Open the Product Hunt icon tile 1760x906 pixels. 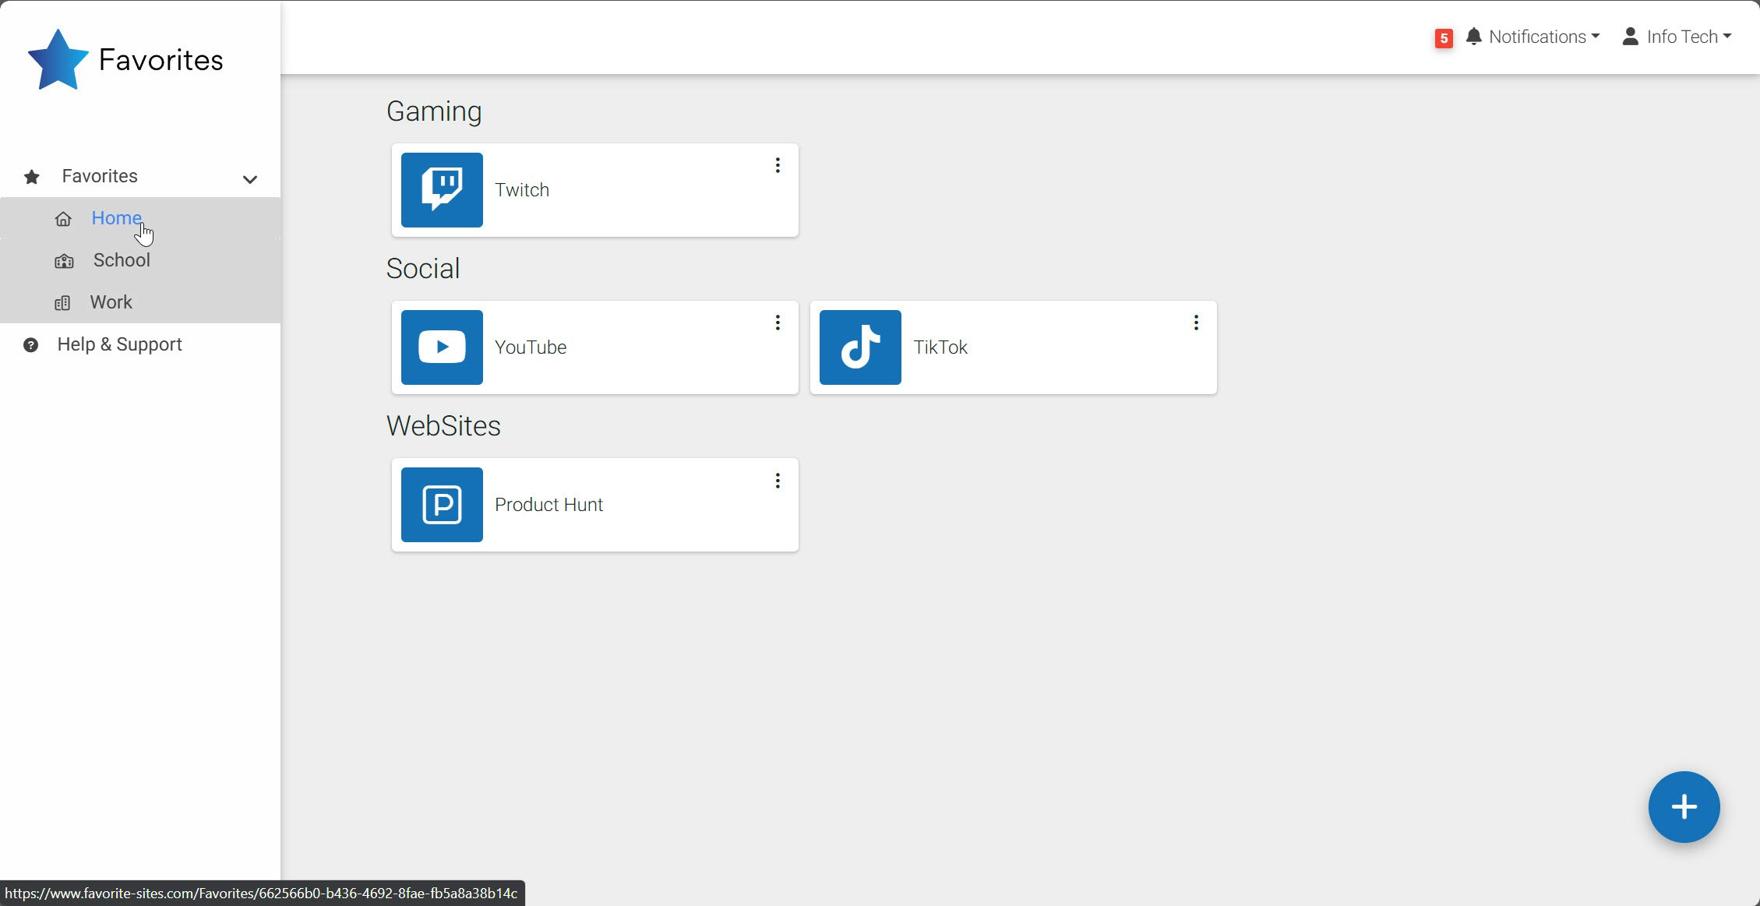(442, 505)
